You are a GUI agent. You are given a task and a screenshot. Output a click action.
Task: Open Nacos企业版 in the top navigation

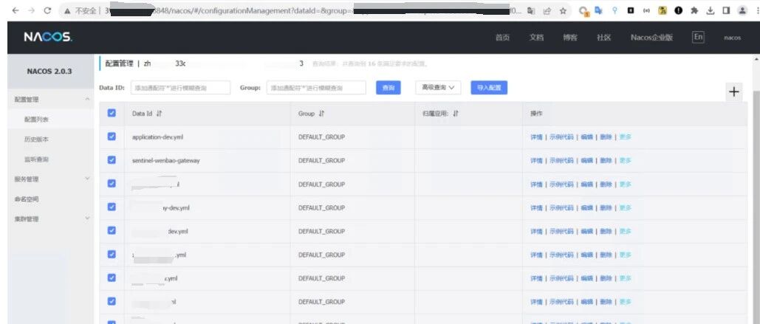click(651, 38)
